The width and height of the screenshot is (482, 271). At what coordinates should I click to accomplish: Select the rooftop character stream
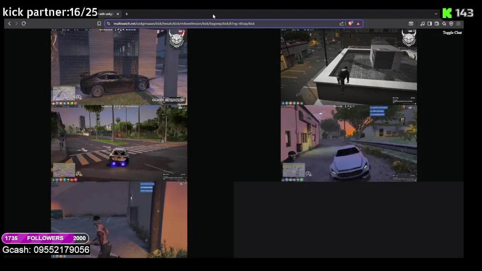coord(349,67)
